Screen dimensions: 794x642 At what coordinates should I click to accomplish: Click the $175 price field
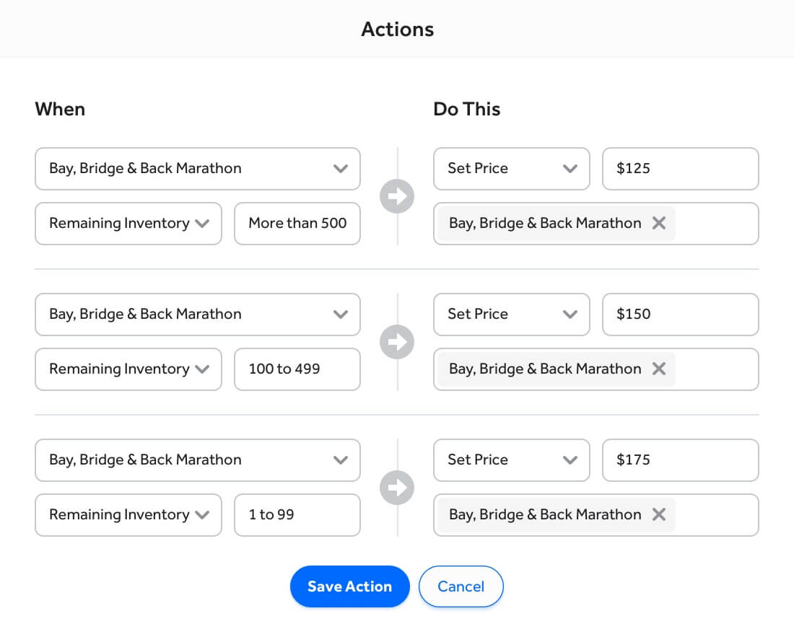[680, 460]
